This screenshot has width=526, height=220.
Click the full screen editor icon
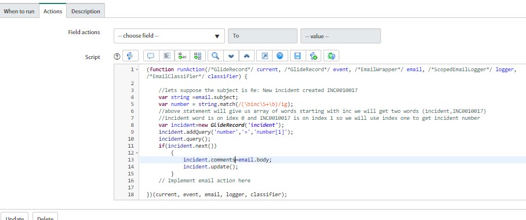coord(264,56)
